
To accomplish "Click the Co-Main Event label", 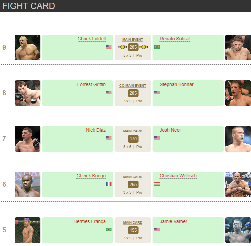I will pos(133,86).
